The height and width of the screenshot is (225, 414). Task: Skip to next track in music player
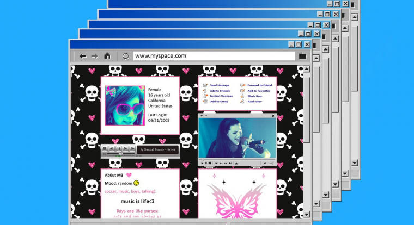[x=132, y=148]
